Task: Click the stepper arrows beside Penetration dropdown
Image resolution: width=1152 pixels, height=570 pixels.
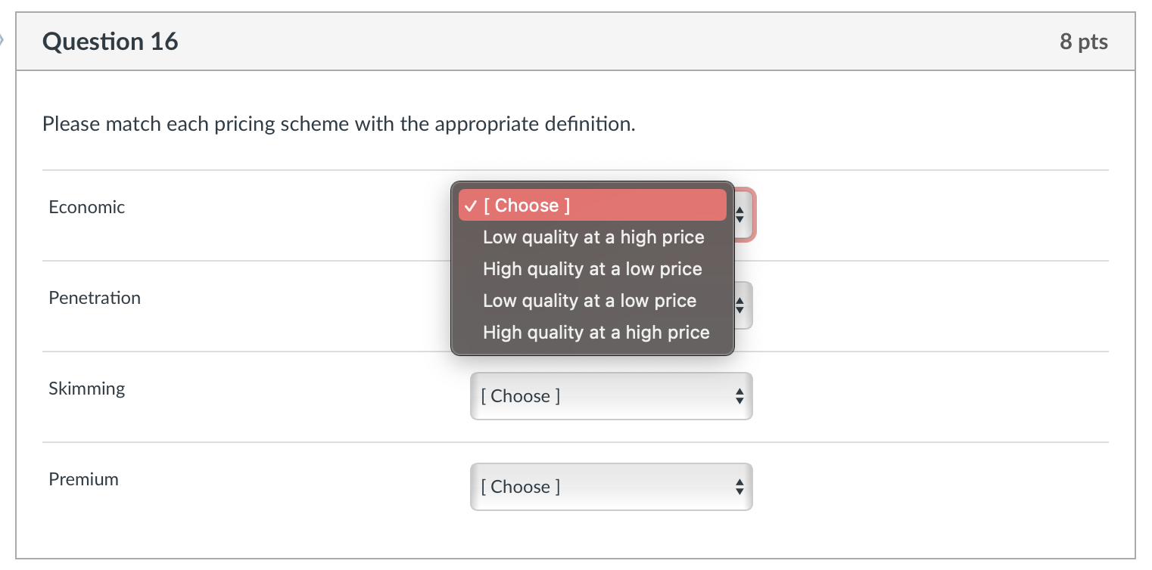Action: click(739, 305)
